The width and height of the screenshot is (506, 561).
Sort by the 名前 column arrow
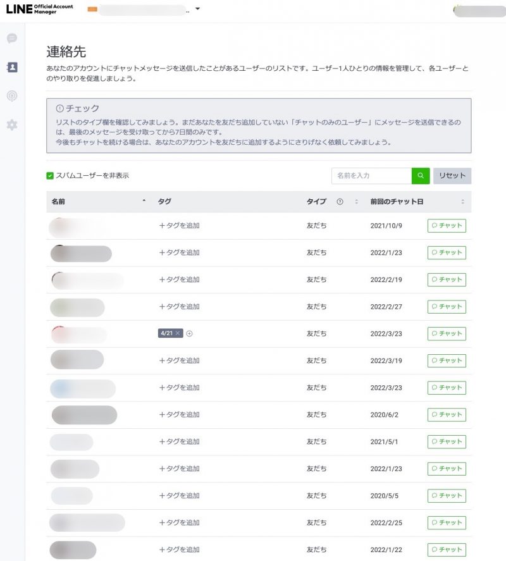144,202
